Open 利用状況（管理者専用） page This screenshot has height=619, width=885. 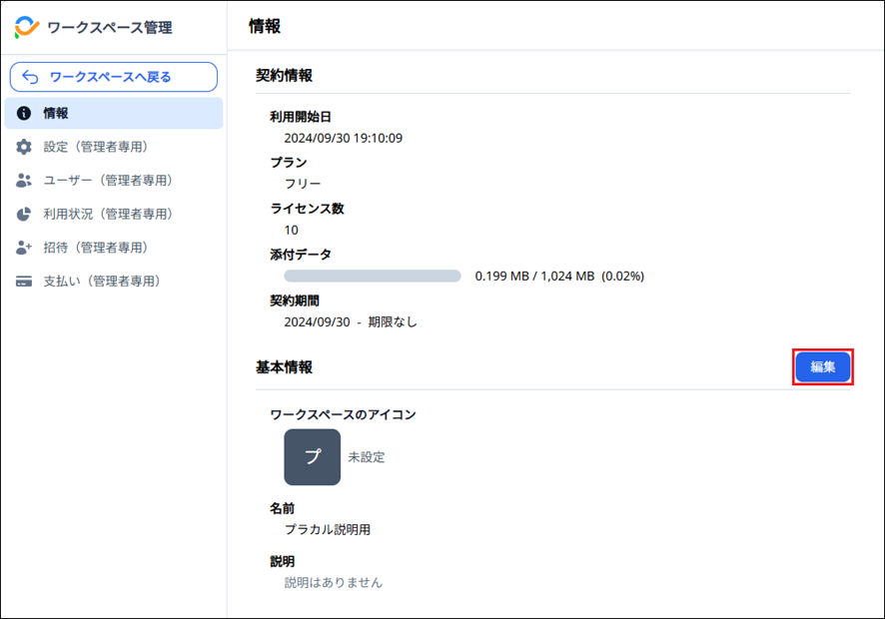click(108, 214)
